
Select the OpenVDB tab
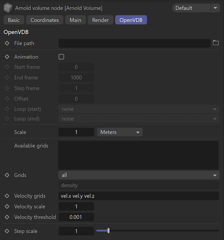(x=131, y=20)
